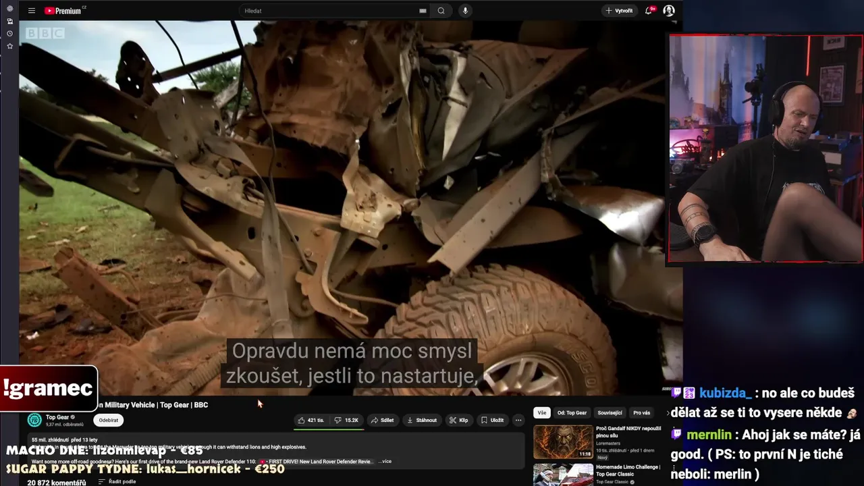
Task: Create a clip with the Klip button
Action: point(459,420)
